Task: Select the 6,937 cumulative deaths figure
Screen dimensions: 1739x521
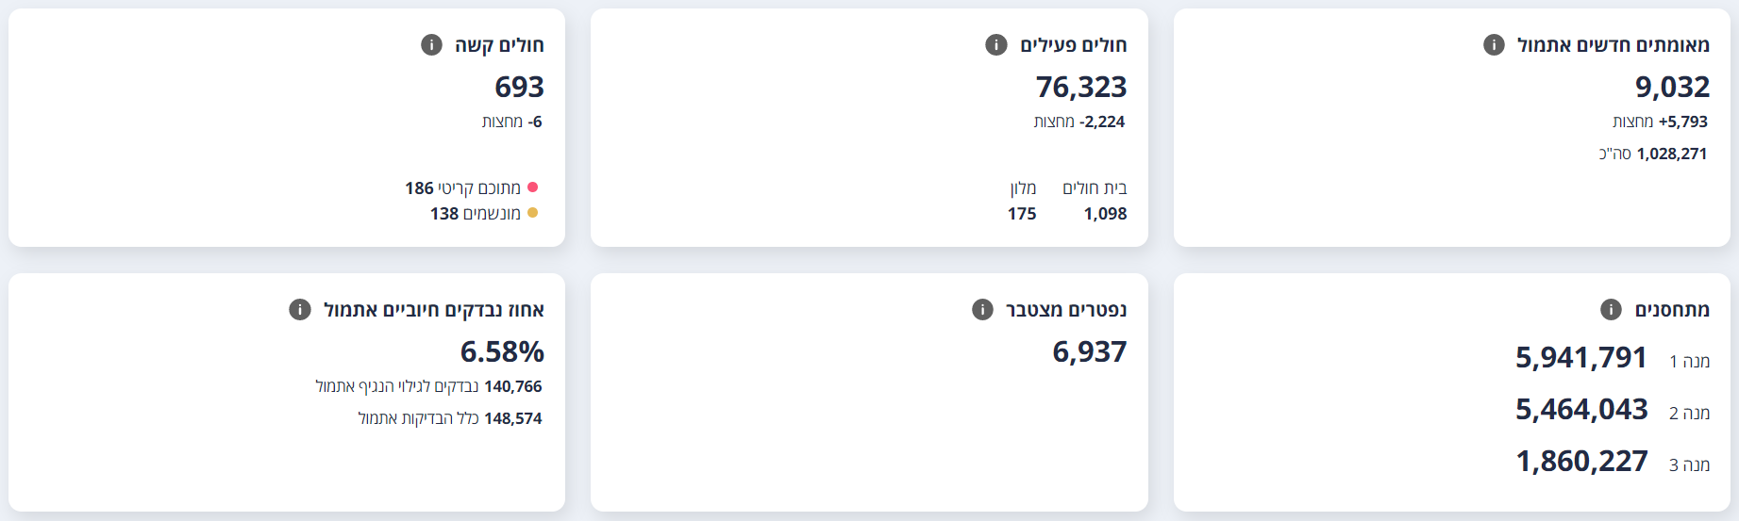Action: [x=1090, y=351]
